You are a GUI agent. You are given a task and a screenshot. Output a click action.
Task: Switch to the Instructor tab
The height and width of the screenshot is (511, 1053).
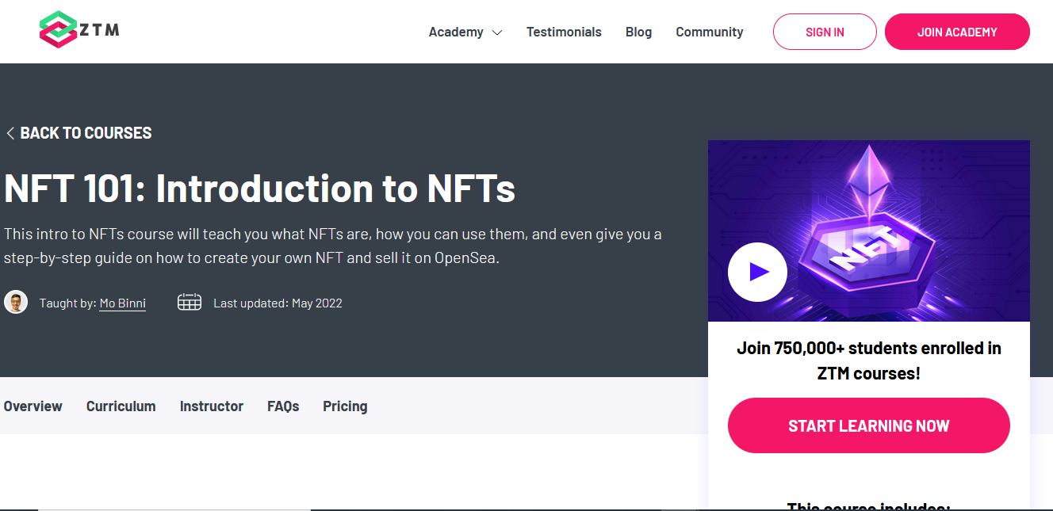212,406
